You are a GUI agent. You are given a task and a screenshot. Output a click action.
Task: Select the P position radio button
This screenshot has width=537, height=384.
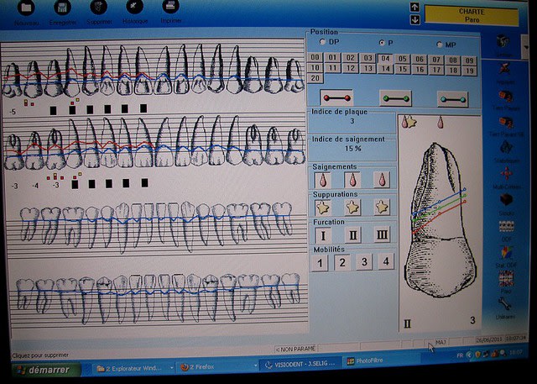(x=382, y=42)
